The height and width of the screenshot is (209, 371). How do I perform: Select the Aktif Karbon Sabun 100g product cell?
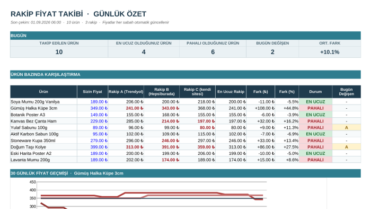click(x=43, y=134)
